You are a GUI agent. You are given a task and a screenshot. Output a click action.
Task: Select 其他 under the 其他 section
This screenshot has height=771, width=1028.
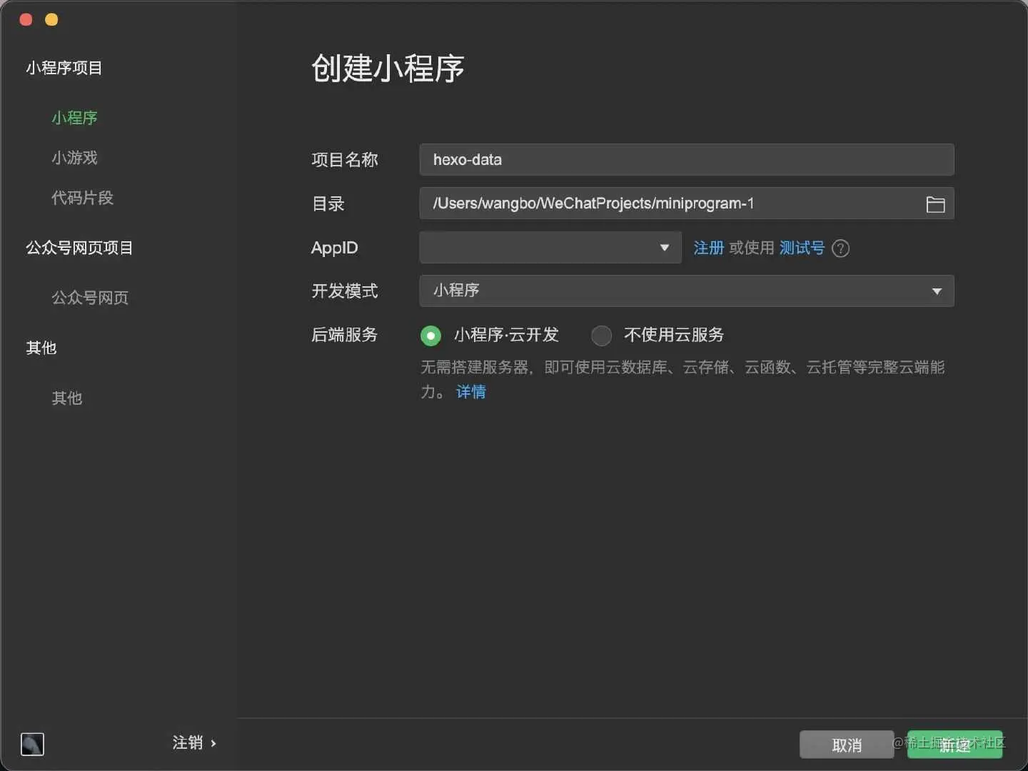click(66, 399)
